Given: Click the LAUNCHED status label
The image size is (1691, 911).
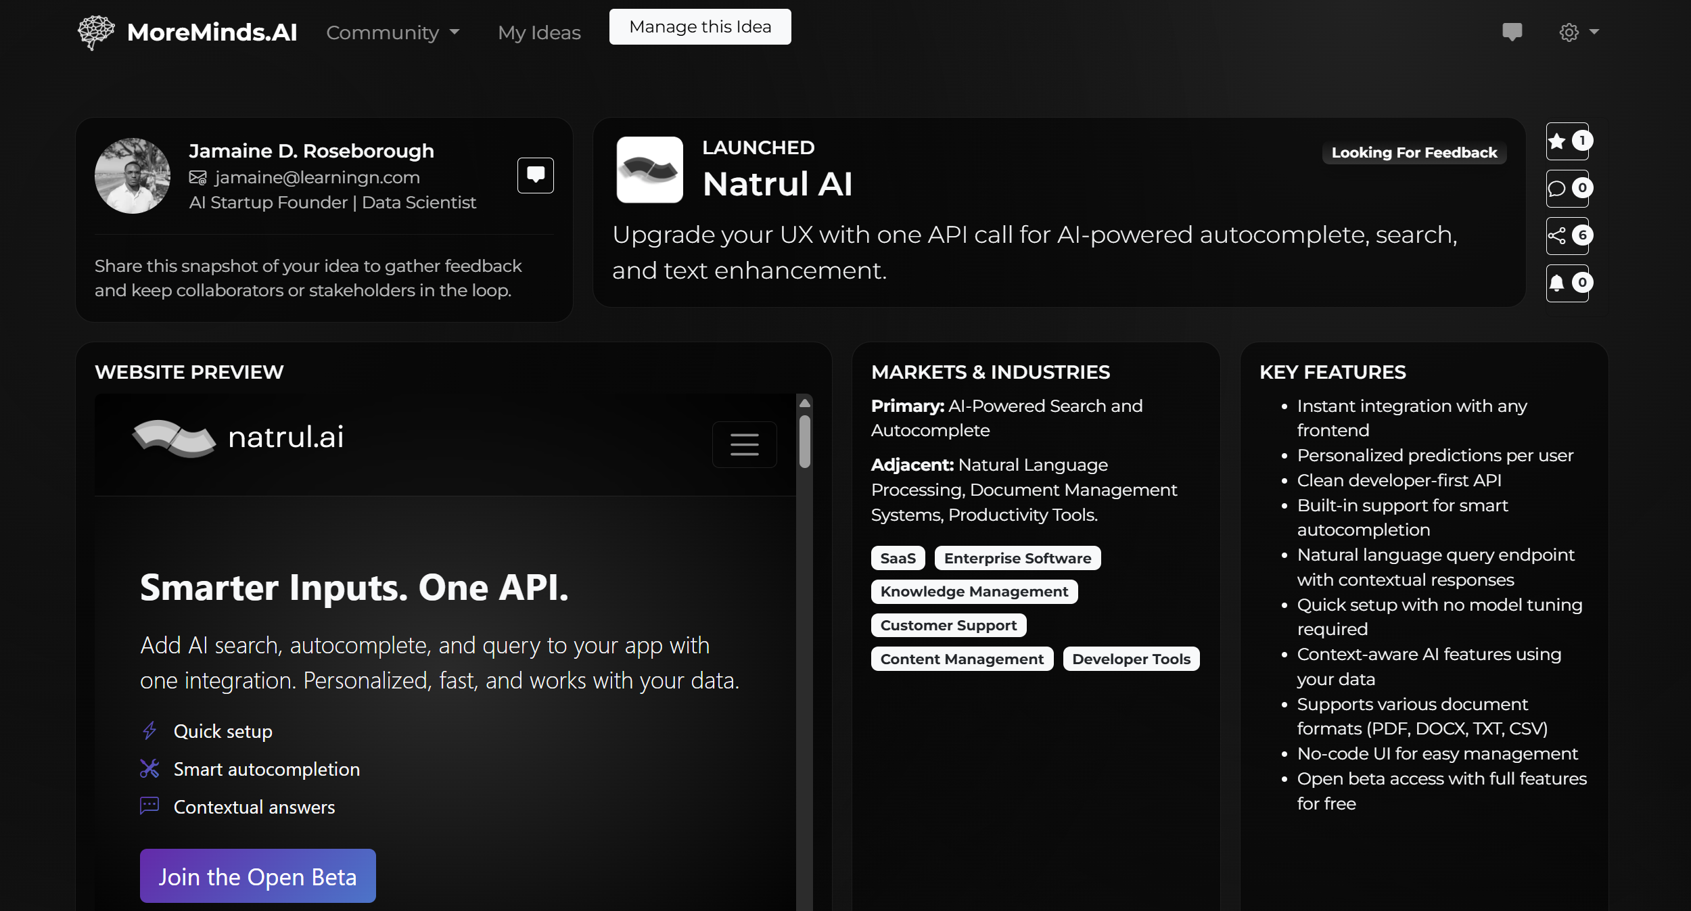Looking at the screenshot, I should (x=758, y=147).
